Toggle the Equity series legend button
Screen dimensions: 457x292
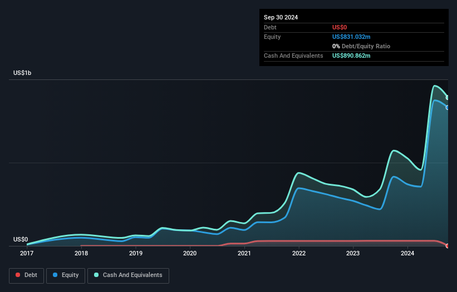coord(66,275)
